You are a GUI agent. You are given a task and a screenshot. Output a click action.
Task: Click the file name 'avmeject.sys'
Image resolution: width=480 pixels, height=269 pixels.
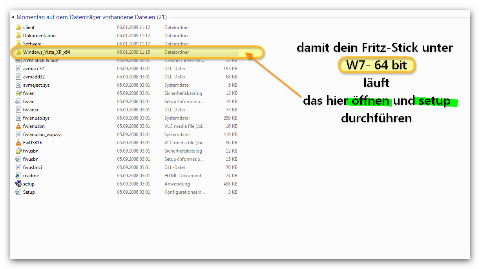pos(36,85)
